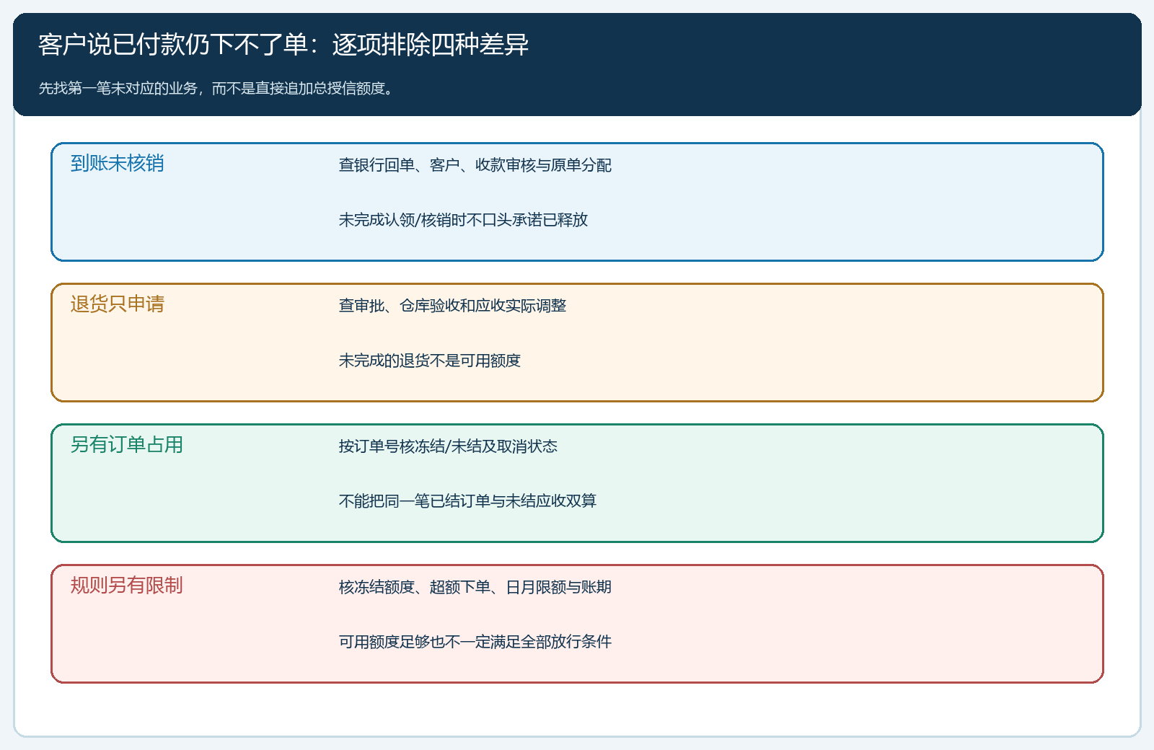Viewport: 1154px width, 750px height.
Task: Select the 退货只申请 heading
Action: [x=117, y=304]
